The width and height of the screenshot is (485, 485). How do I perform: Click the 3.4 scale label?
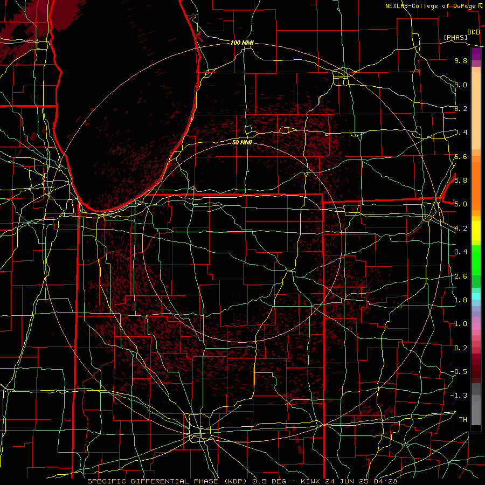461,252
